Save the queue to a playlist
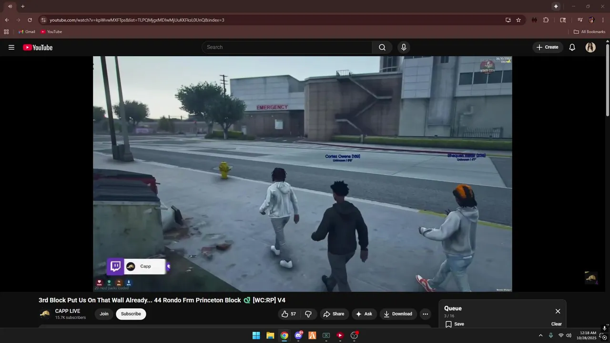The height and width of the screenshot is (343, 610). (x=455, y=324)
